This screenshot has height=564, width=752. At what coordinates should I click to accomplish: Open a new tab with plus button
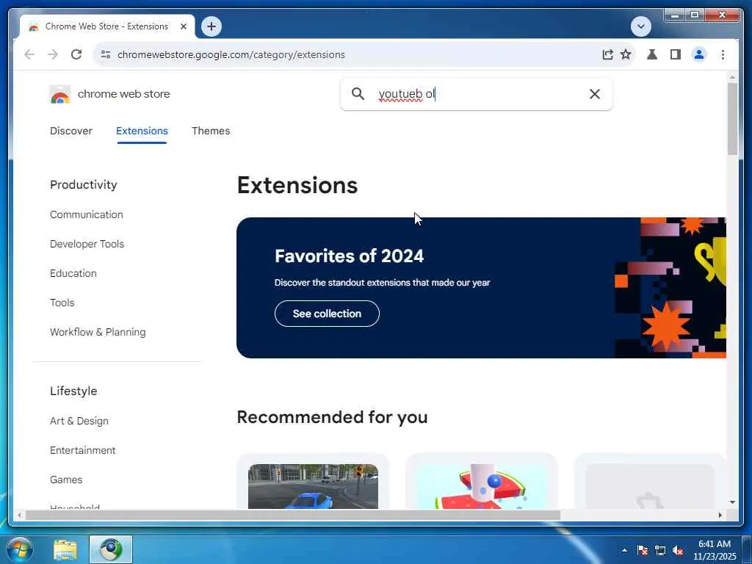click(x=211, y=26)
